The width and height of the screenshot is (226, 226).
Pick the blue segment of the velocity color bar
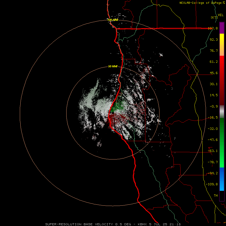222,179
